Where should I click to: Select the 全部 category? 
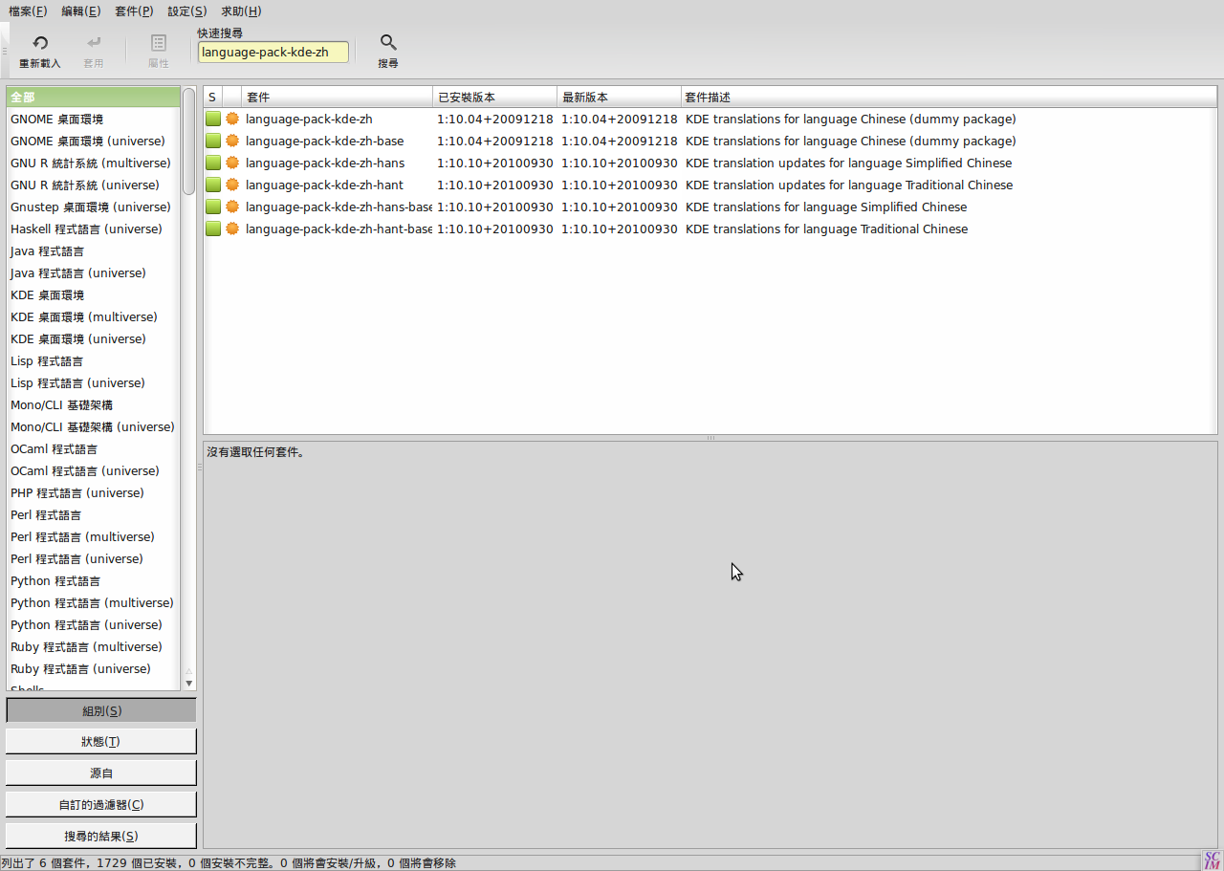[x=93, y=98]
